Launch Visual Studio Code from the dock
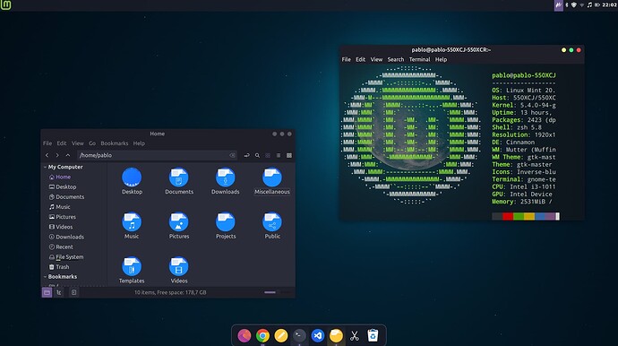618x346 pixels. (x=318, y=336)
